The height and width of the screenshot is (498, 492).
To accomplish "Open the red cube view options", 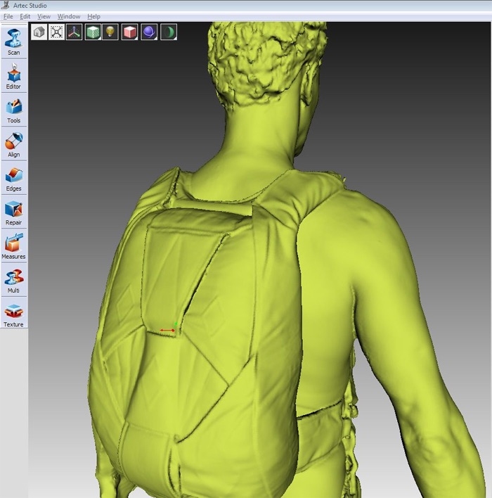I will [x=130, y=32].
